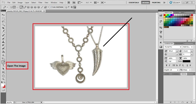The height and width of the screenshot is (104, 196).
Task: Select Freeform Pen tool in options bar
Action: 25,7
